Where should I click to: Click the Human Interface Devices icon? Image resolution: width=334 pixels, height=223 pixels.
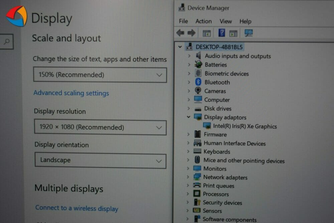[197, 143]
